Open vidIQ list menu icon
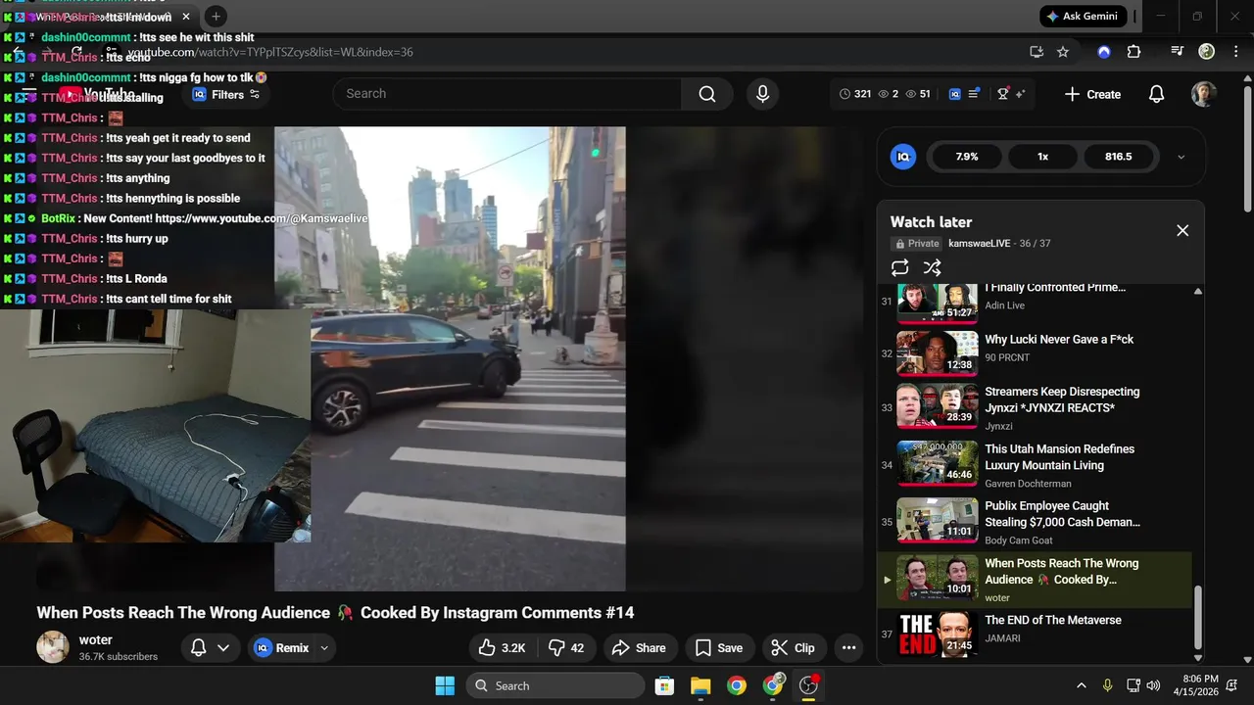This screenshot has height=705, width=1254. [x=974, y=94]
